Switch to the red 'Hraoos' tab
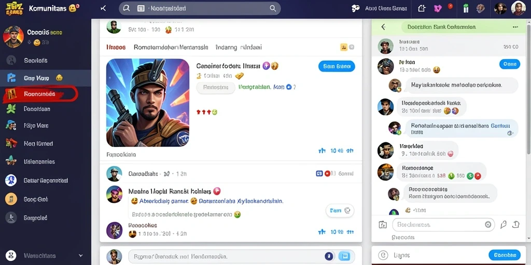 point(116,47)
